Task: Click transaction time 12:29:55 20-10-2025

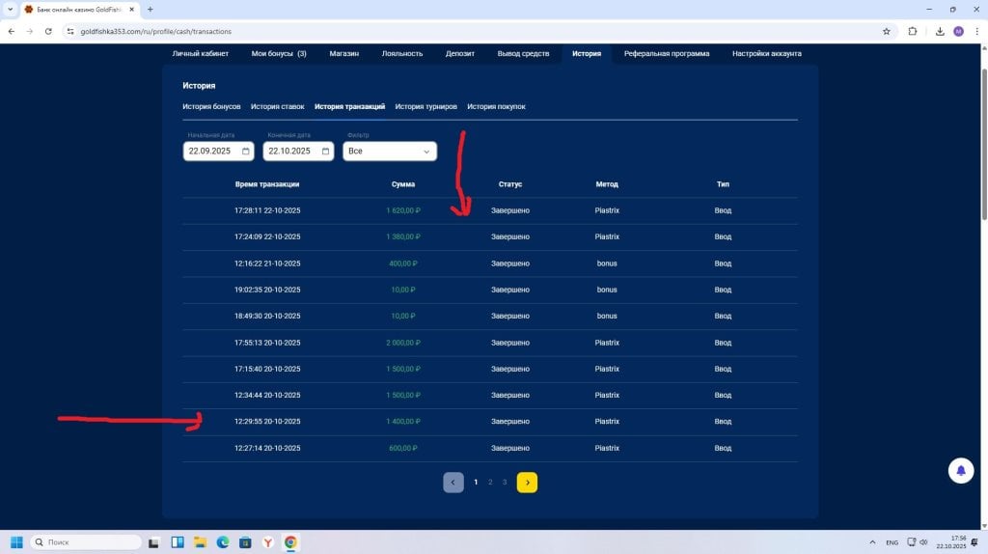Action: pos(267,422)
